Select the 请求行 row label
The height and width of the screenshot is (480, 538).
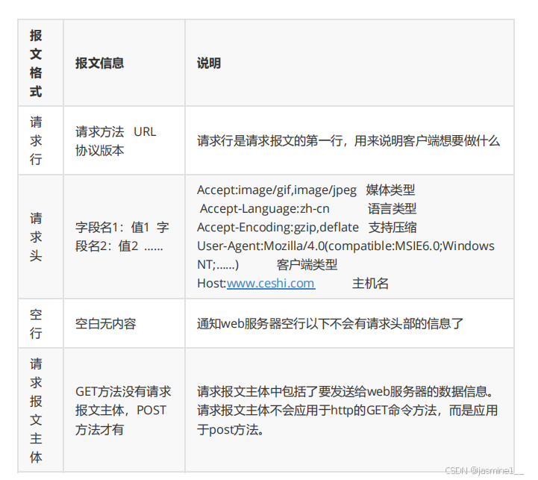pos(36,140)
